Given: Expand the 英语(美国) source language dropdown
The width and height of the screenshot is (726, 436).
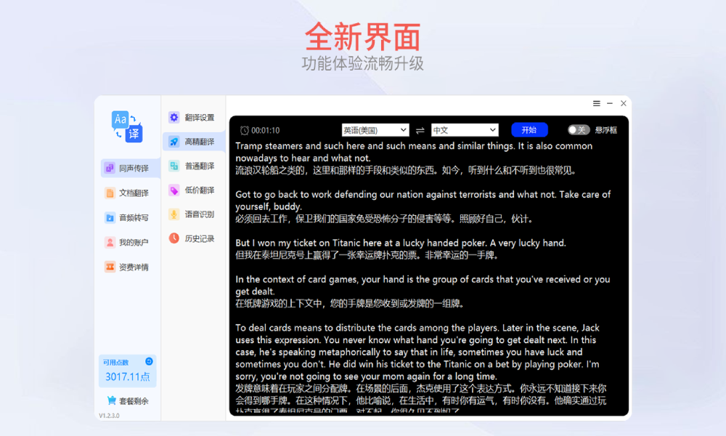Looking at the screenshot, I should pyautogui.click(x=375, y=130).
